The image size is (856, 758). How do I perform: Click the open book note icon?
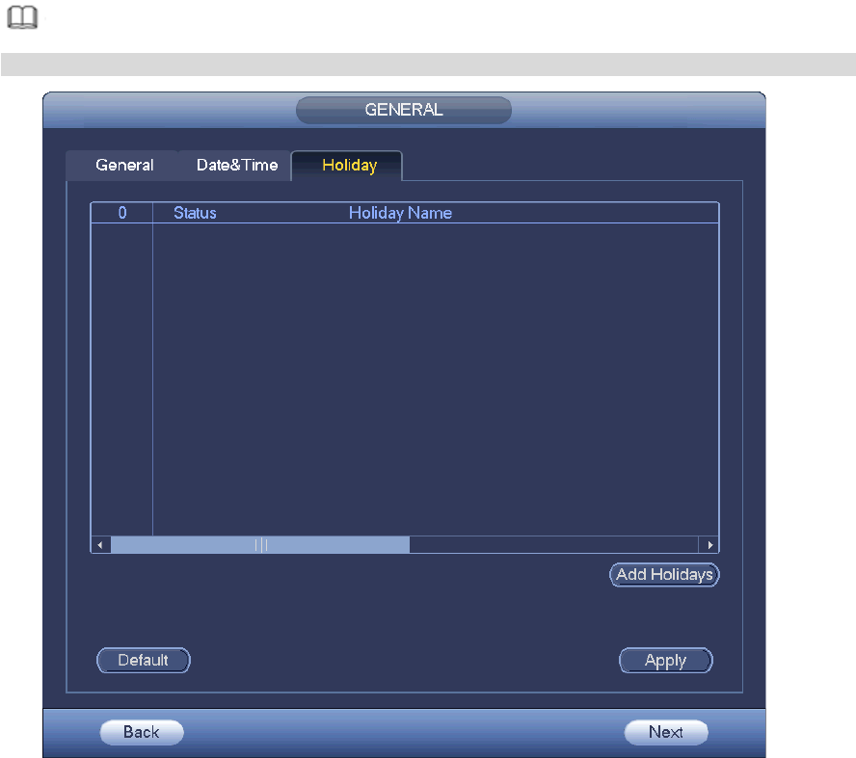point(22,17)
